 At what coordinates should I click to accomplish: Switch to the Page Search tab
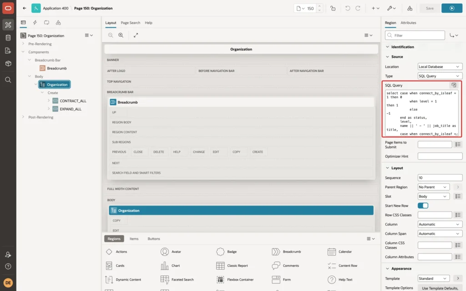point(130,23)
